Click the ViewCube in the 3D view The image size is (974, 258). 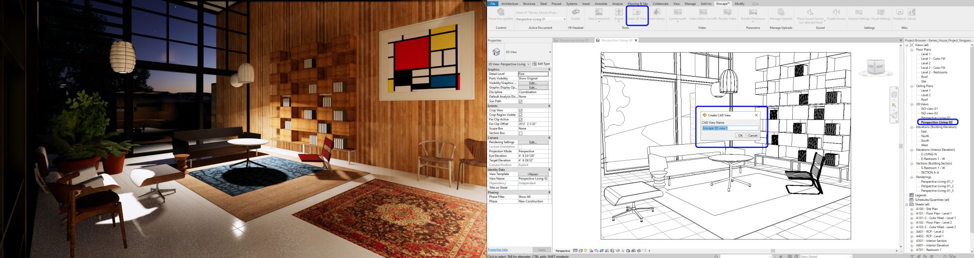[875, 67]
